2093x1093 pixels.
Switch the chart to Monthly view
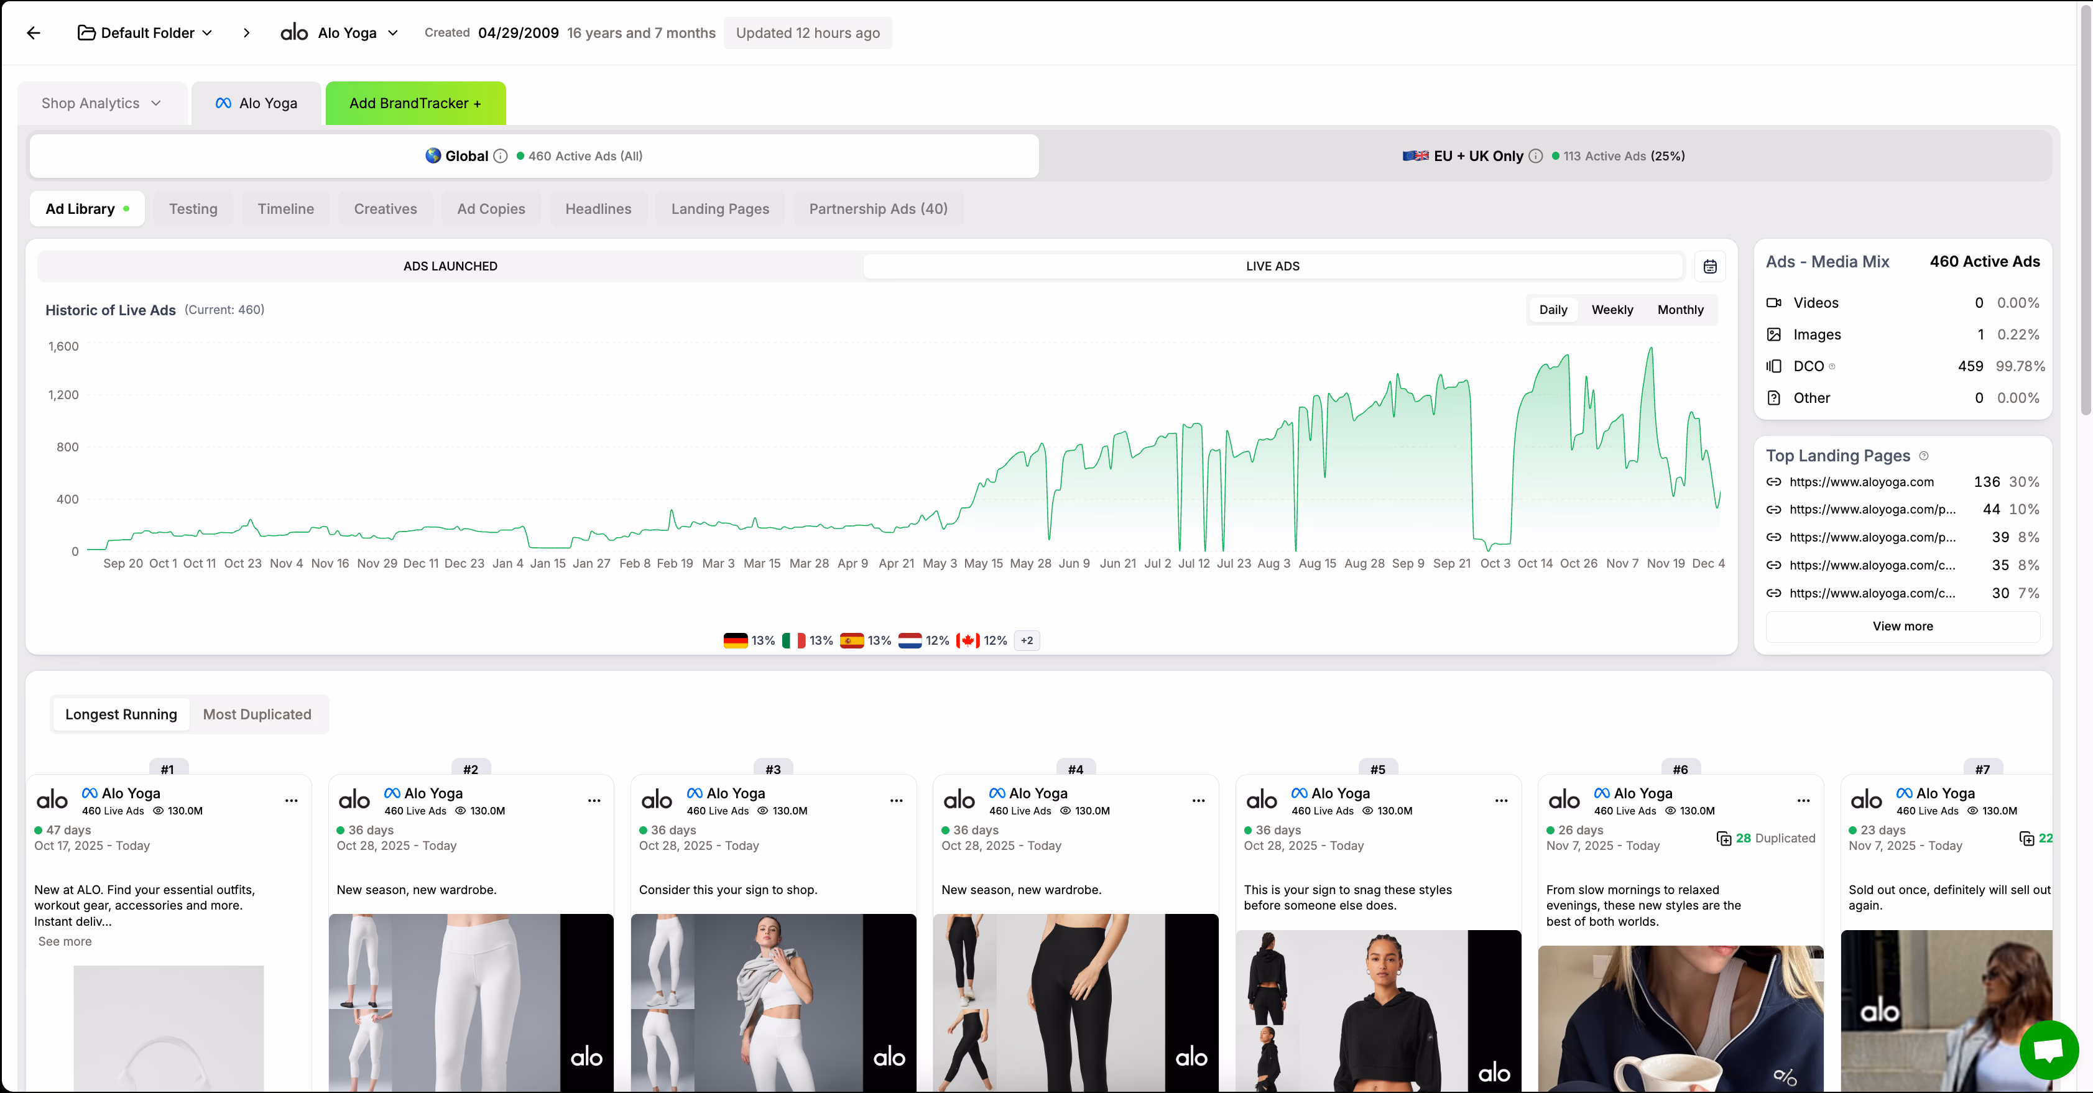pos(1679,310)
